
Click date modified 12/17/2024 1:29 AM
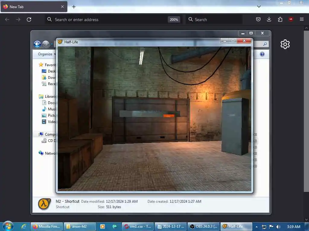coord(122,201)
